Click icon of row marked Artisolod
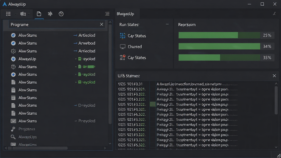Viewport: 281px width, 158px height. (x=13, y=35)
